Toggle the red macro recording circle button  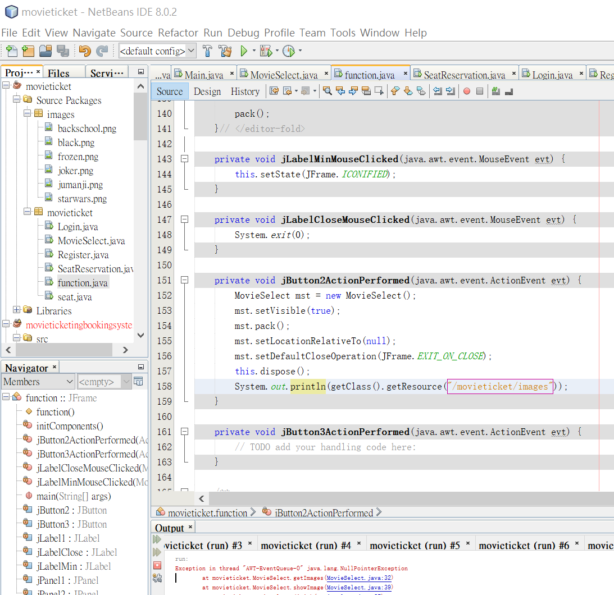pyautogui.click(x=467, y=91)
